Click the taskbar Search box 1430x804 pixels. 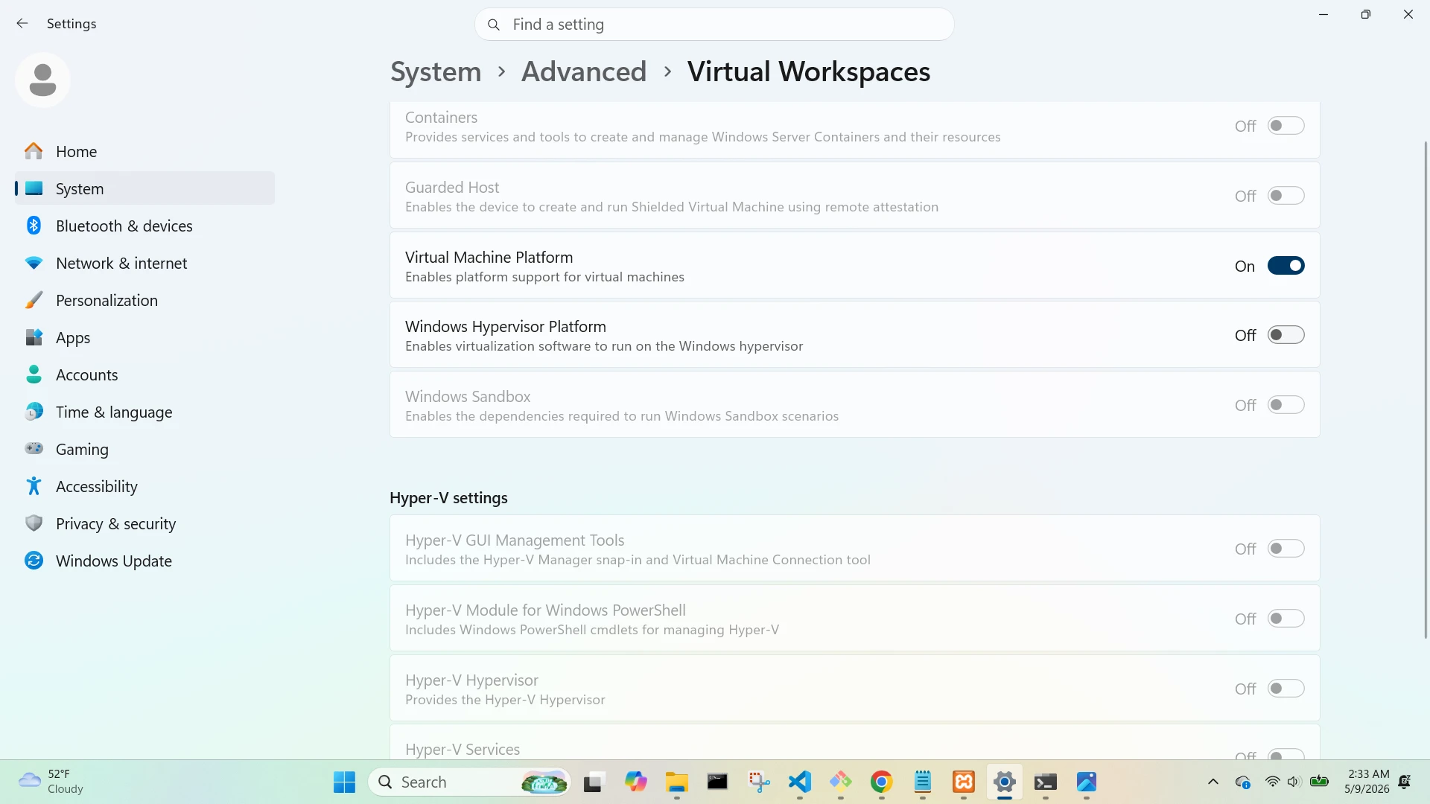[x=470, y=782]
